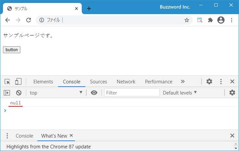The height and width of the screenshot is (151, 239).
Task: Open the customize DevTools three-dot menu
Action: tap(221, 81)
